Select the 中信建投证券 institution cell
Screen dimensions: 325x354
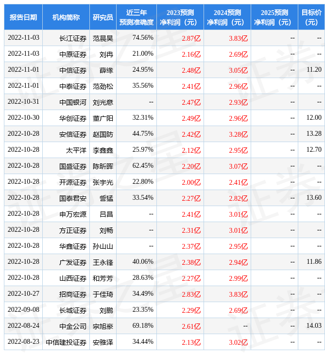click(66, 342)
